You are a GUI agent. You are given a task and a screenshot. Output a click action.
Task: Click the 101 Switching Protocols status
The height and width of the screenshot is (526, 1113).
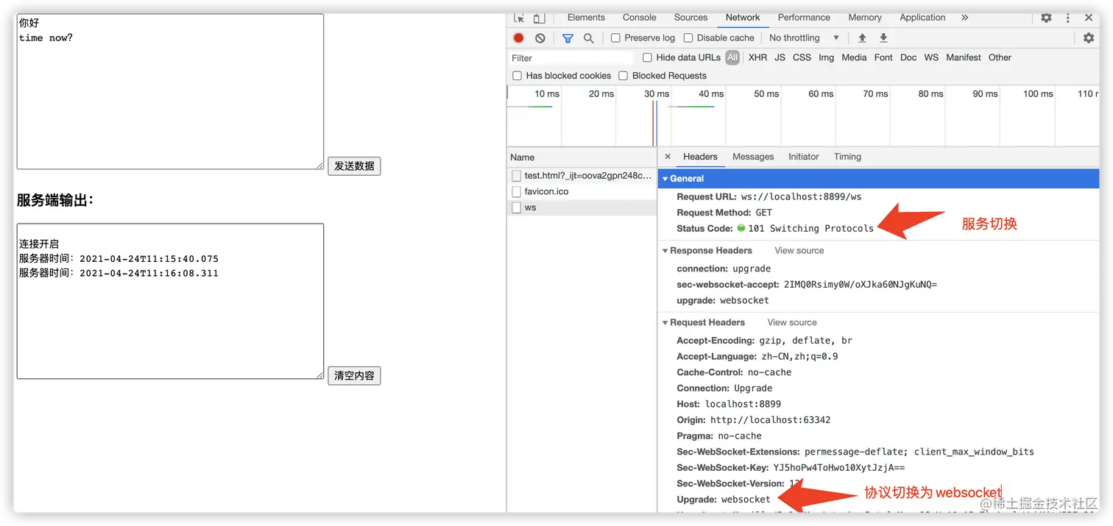tap(810, 229)
